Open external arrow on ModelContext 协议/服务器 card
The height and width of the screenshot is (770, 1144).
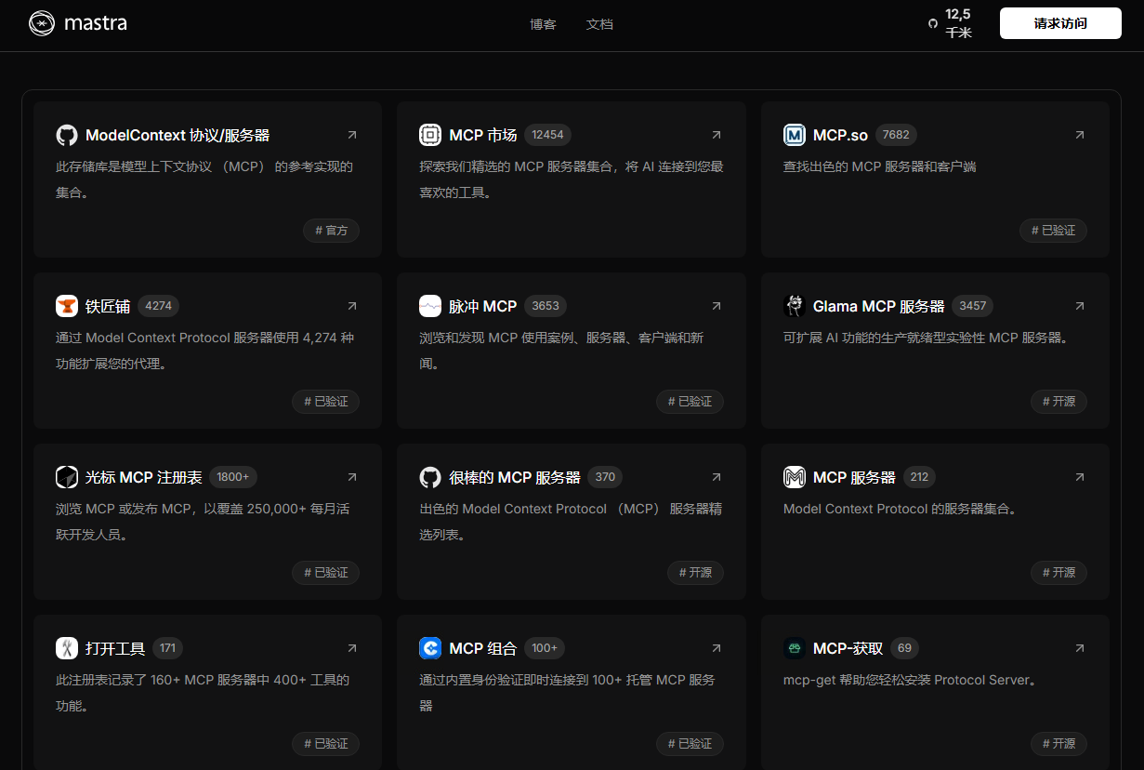click(352, 135)
